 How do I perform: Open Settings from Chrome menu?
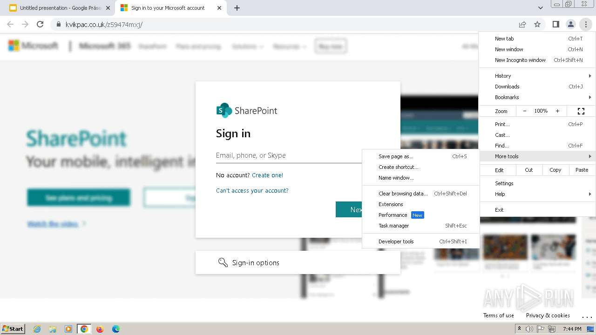pos(537,183)
